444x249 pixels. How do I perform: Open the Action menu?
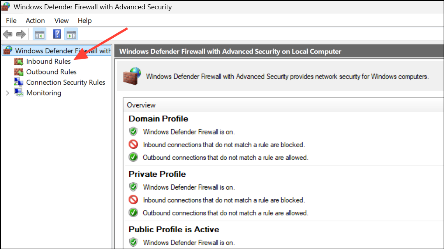35,21
